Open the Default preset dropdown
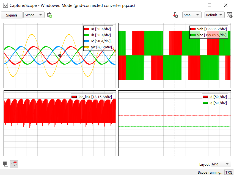 [214, 15]
